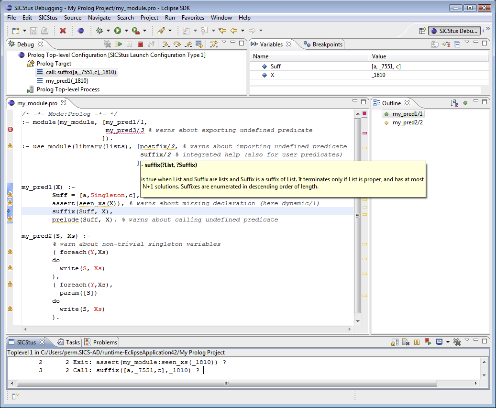Click the Step Over debug icon
The height and width of the screenshot is (408, 496).
177,44
